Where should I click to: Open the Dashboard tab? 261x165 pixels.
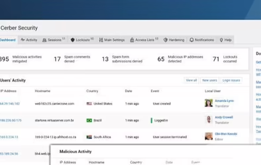click(x=8, y=40)
